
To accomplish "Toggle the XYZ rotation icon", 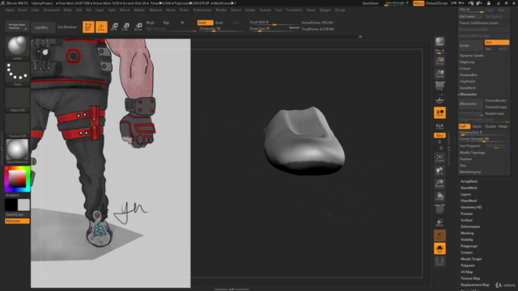I will 439,135.
